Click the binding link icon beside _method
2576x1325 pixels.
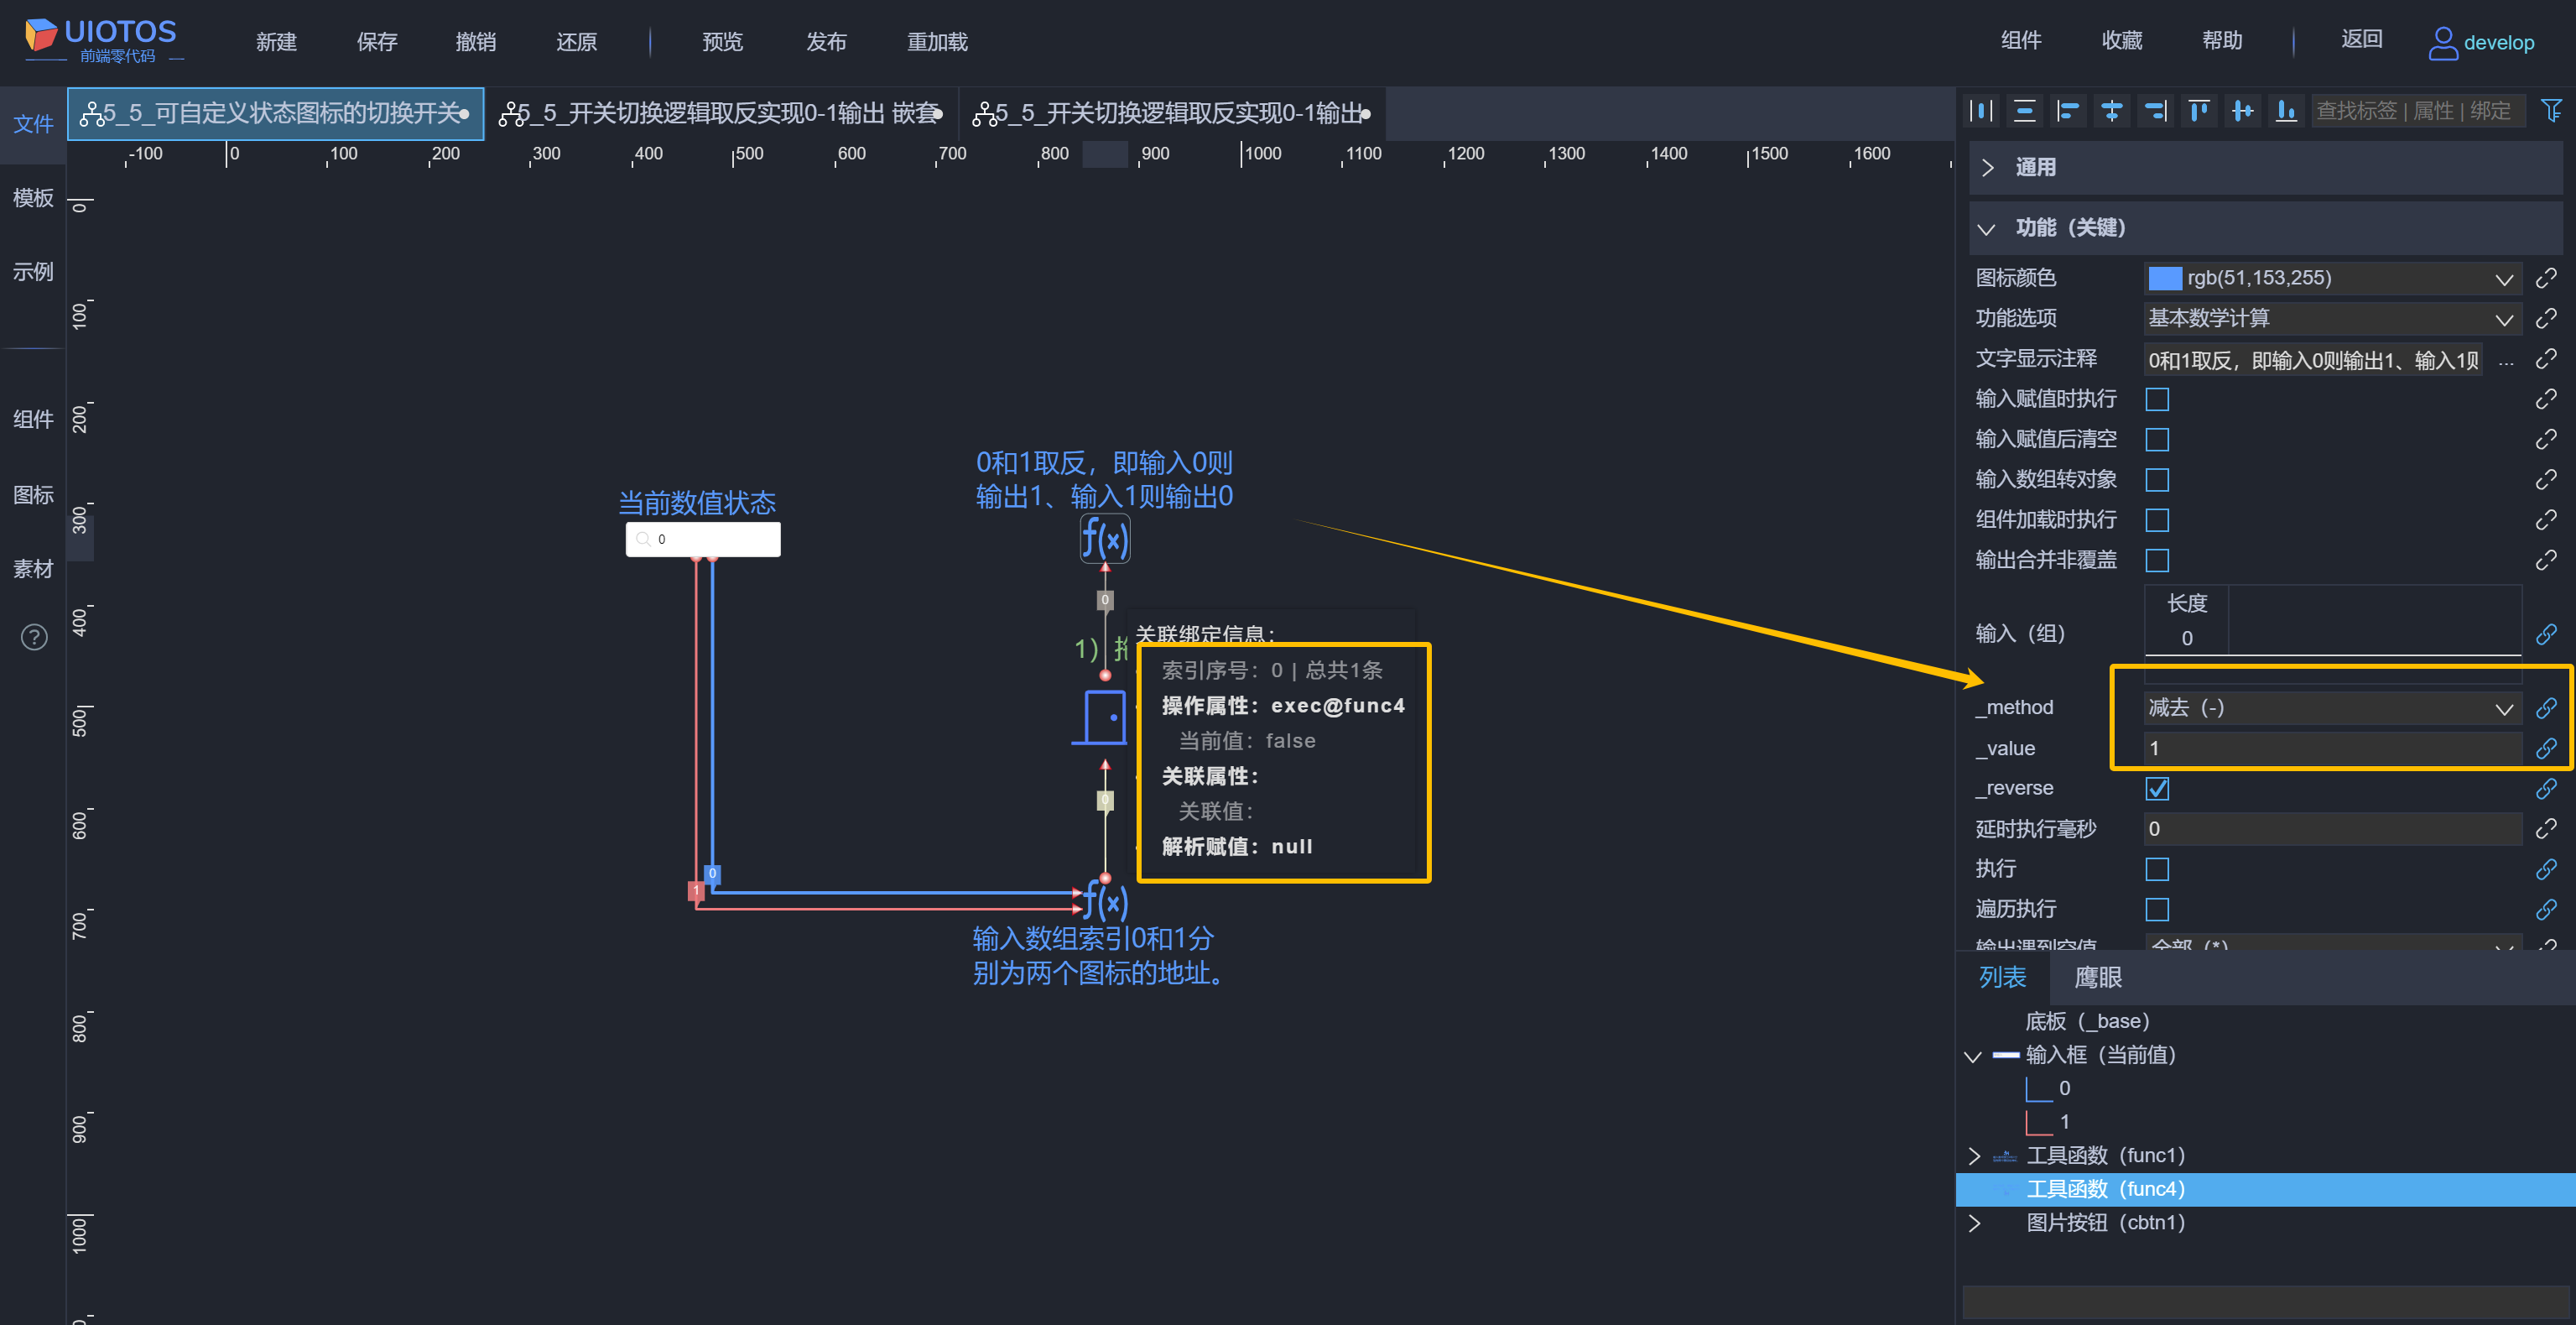[x=2546, y=708]
